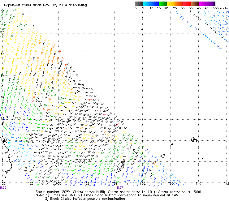Click the longitude label '128'

pyautogui.click(x=31, y=183)
